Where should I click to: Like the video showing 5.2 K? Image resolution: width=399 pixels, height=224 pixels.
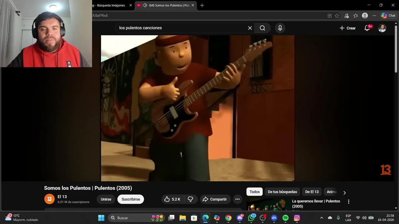point(172,199)
